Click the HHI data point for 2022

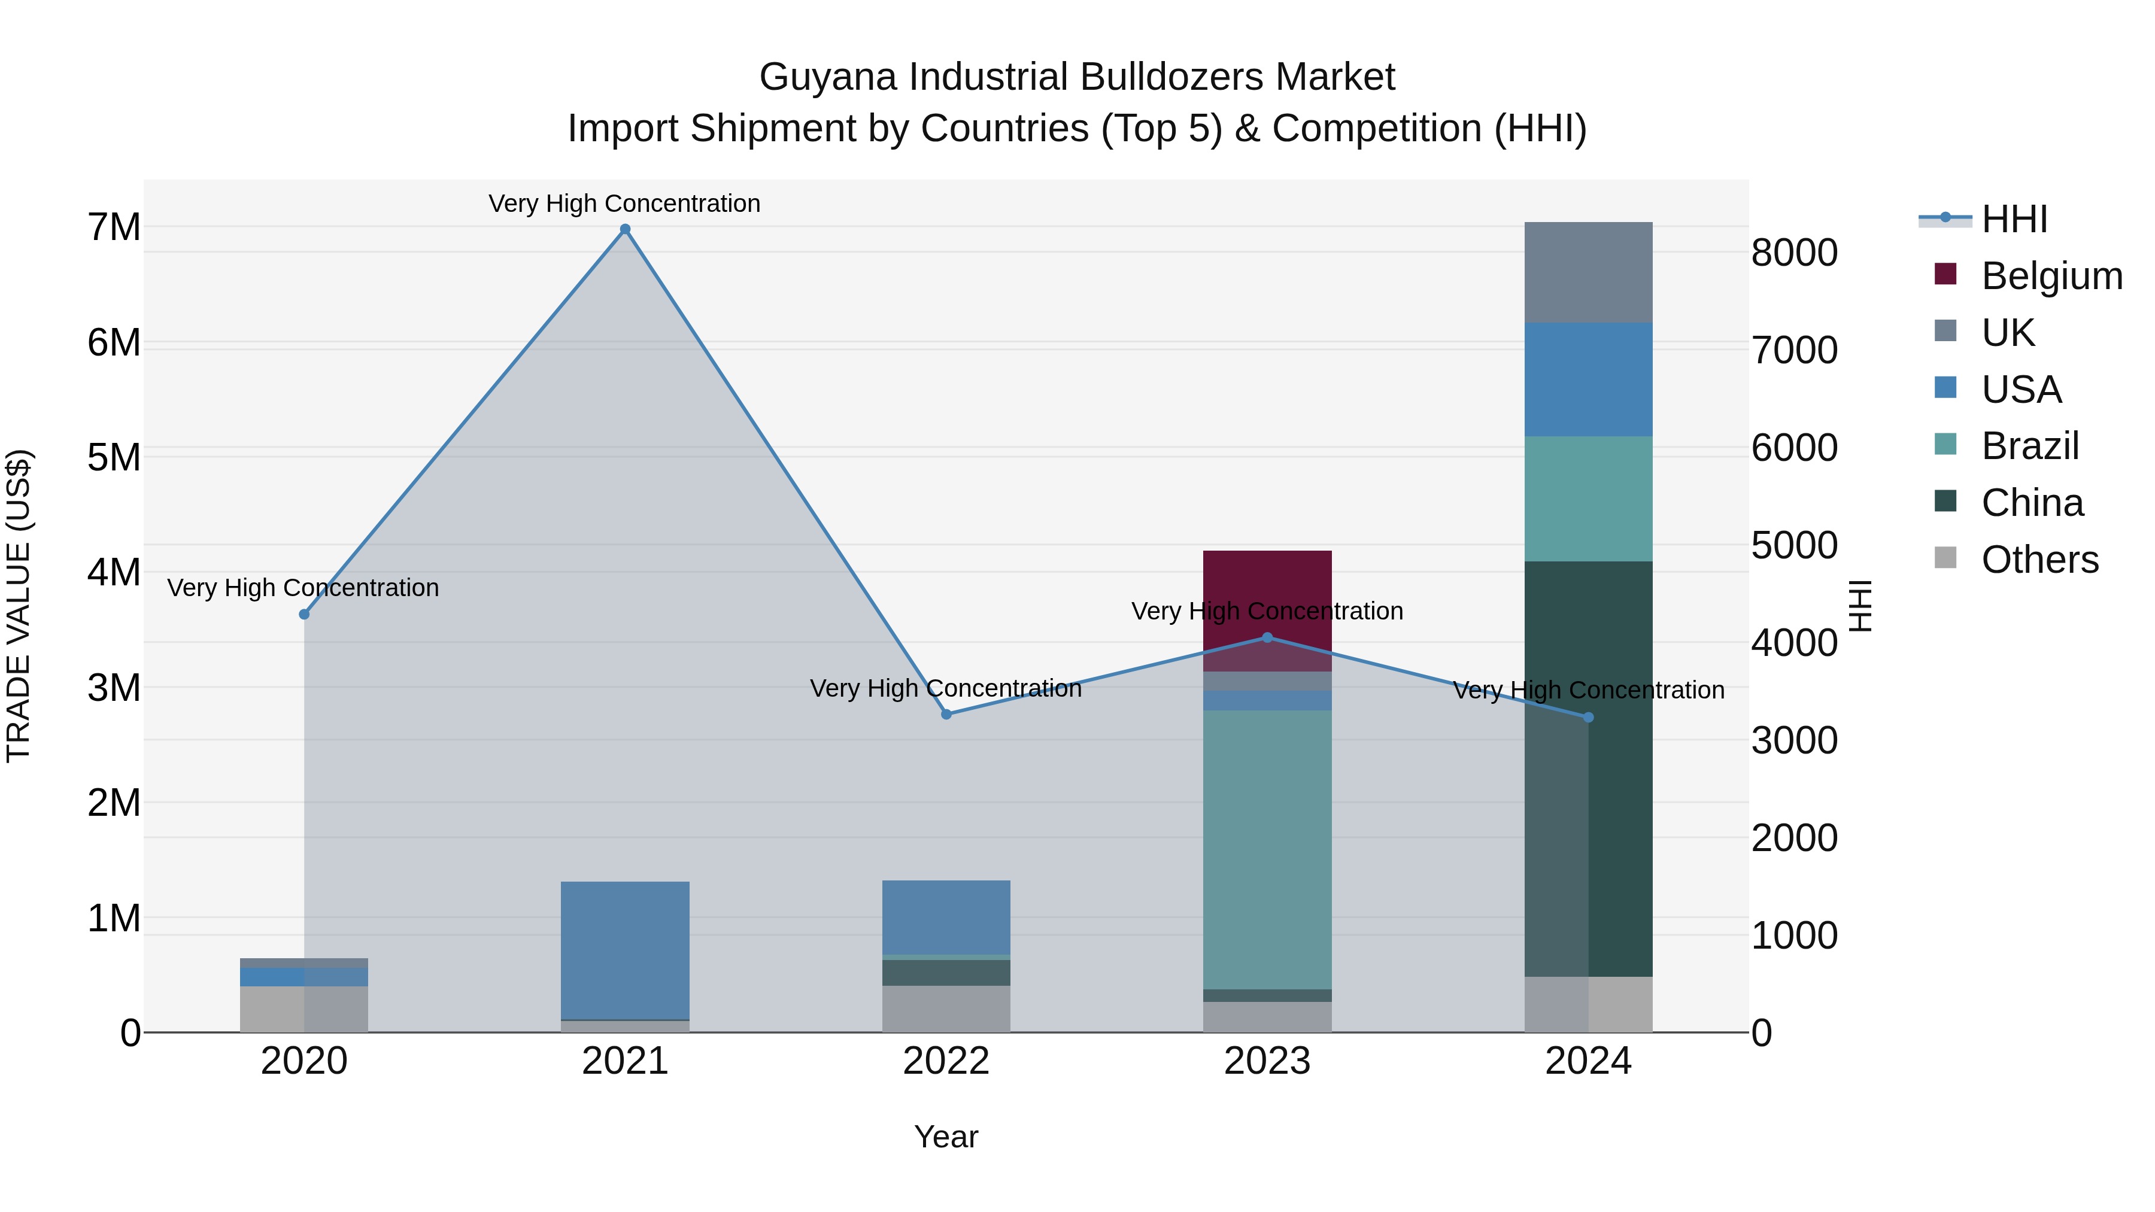(x=946, y=714)
